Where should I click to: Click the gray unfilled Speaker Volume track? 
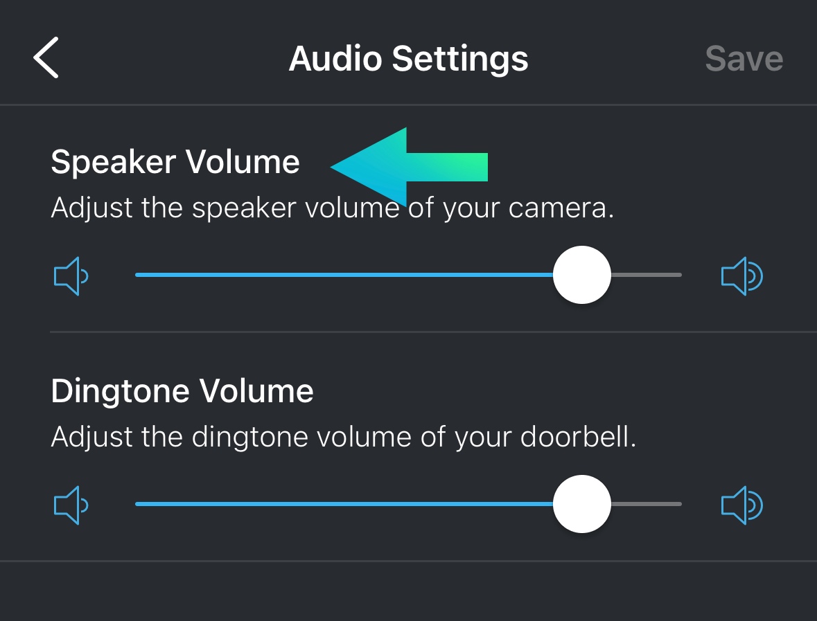coord(647,275)
